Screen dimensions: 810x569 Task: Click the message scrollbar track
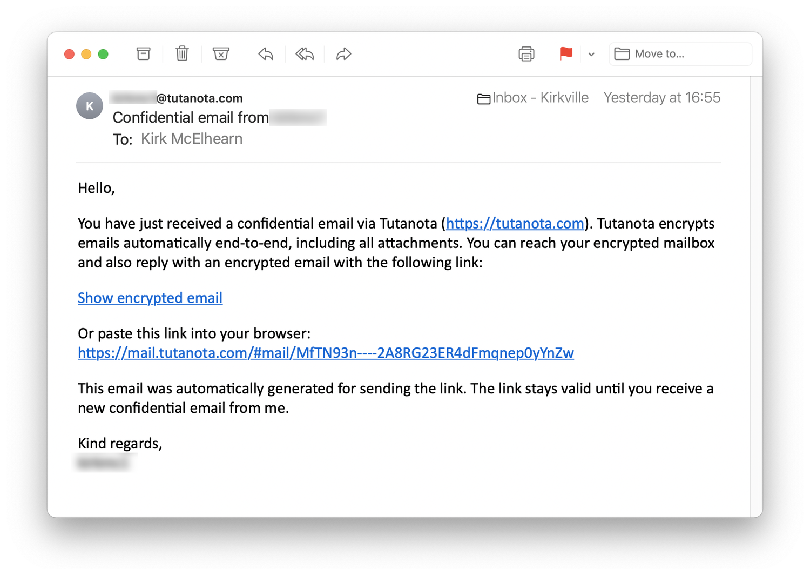click(x=756, y=296)
